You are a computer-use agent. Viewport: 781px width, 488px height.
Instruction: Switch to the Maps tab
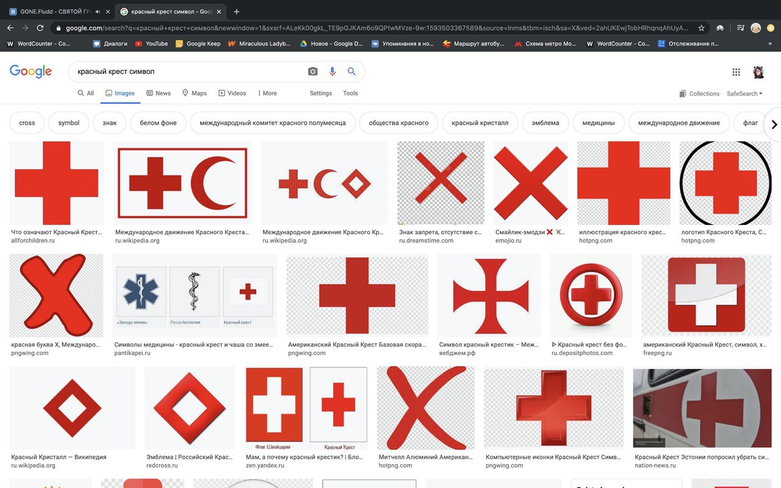pos(195,93)
